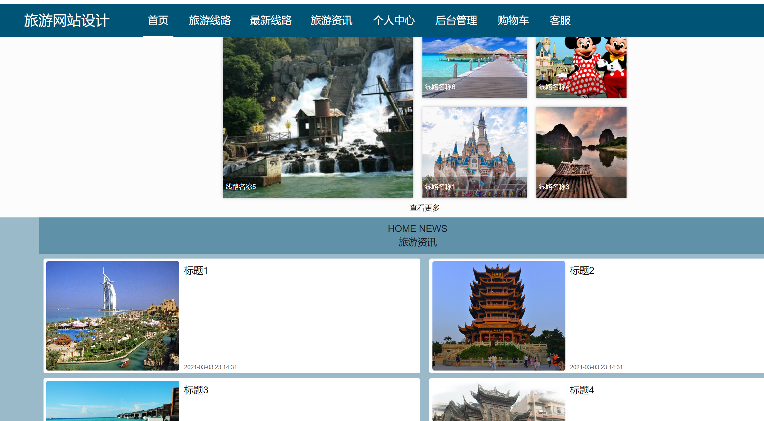Open the beach pier 线路名称6 thumbnail

point(474,67)
